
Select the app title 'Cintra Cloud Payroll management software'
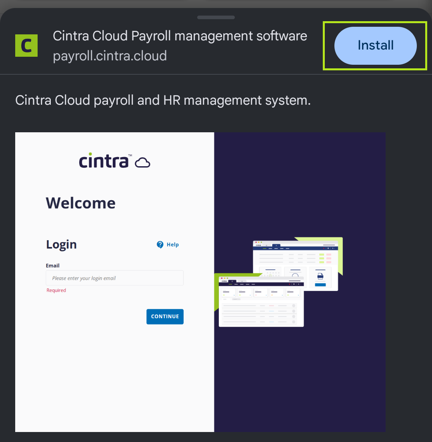(180, 36)
